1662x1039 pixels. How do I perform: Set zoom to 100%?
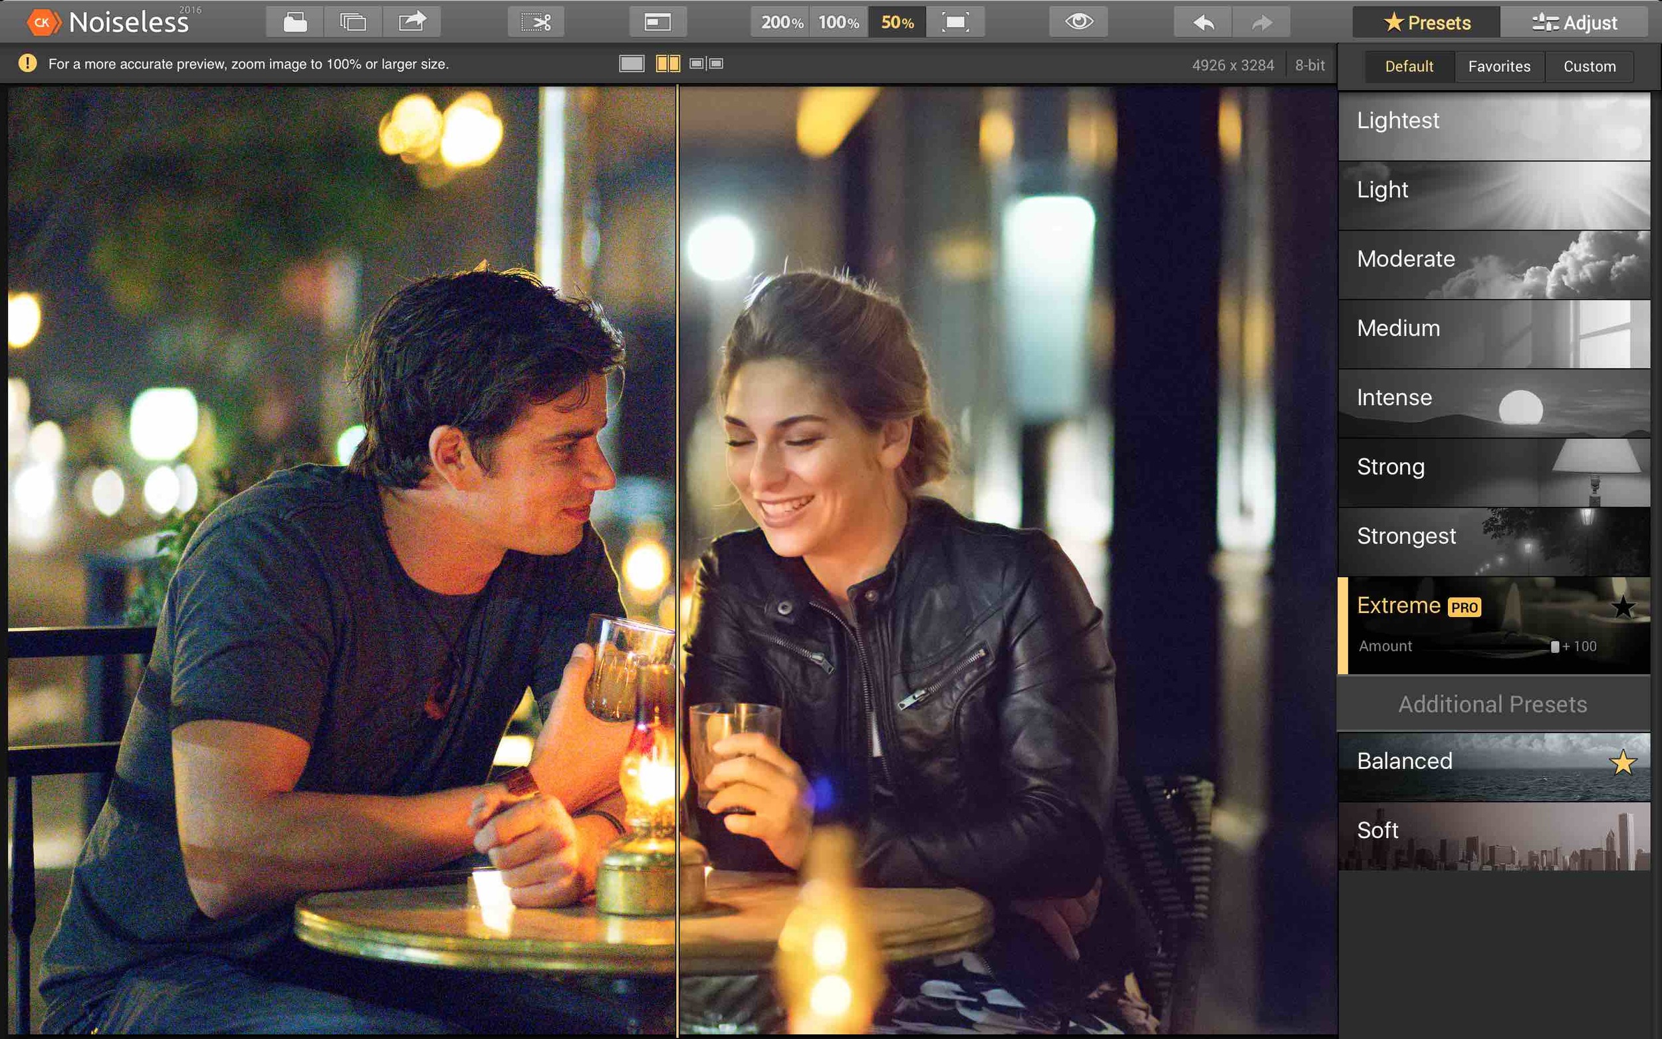(x=839, y=22)
